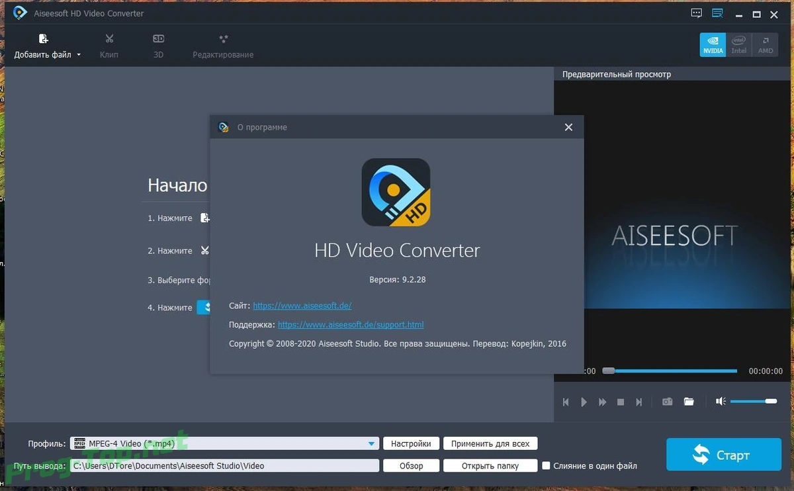Open the https://www.aiseesoft.de/ site link
The height and width of the screenshot is (491, 794).
[302, 306]
